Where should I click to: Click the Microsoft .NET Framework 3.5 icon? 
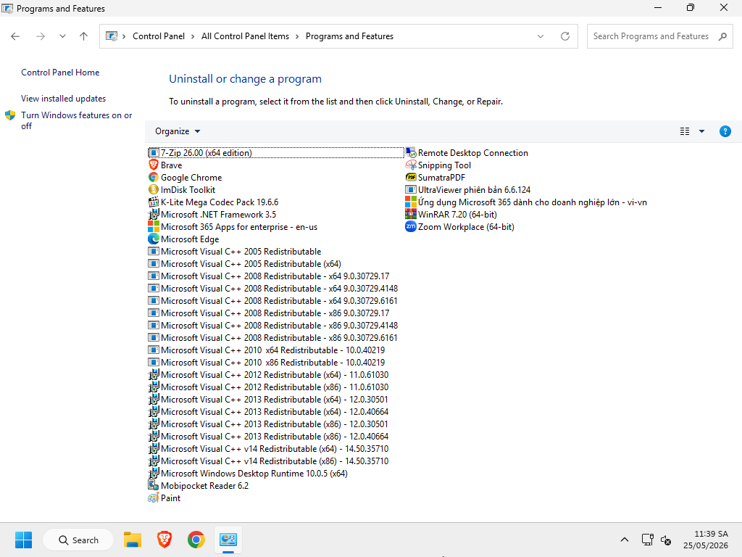click(154, 214)
